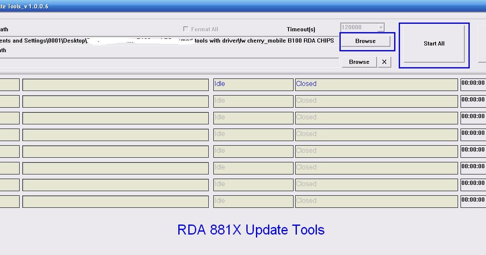Click the X icon to clear the path
Screen dimensions: 486x255
[x=384, y=61]
